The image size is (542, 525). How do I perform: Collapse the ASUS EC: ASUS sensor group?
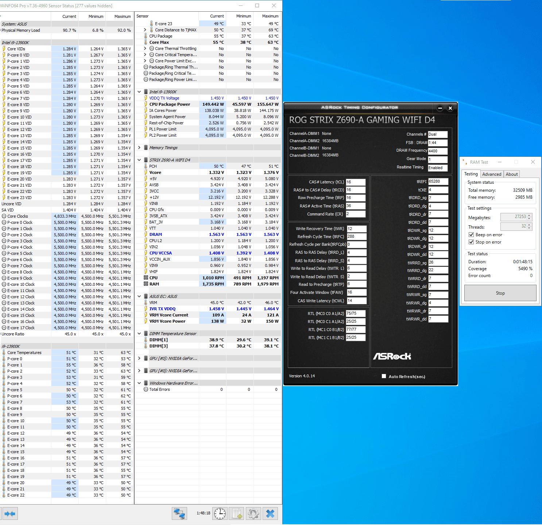tap(139, 296)
